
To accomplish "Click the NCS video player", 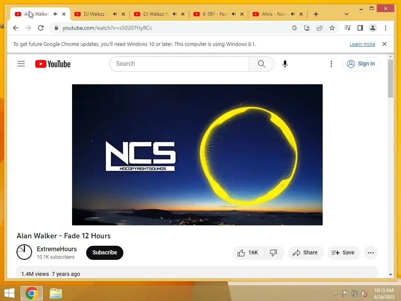I will [197, 154].
